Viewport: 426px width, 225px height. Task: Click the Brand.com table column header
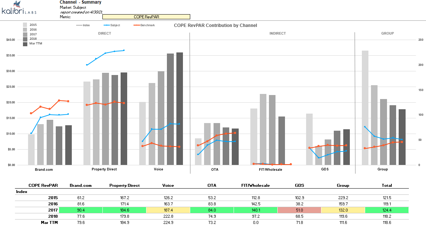pyautogui.click(x=81, y=186)
